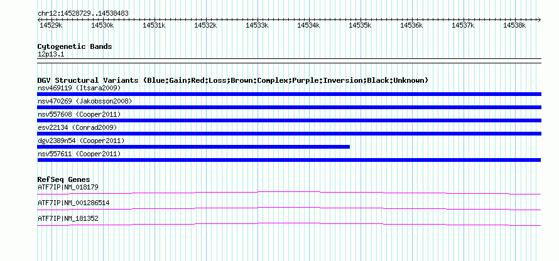559x261 pixels.
Task: Click the nsv469119 (Itsara2009) label
Action: point(79,88)
